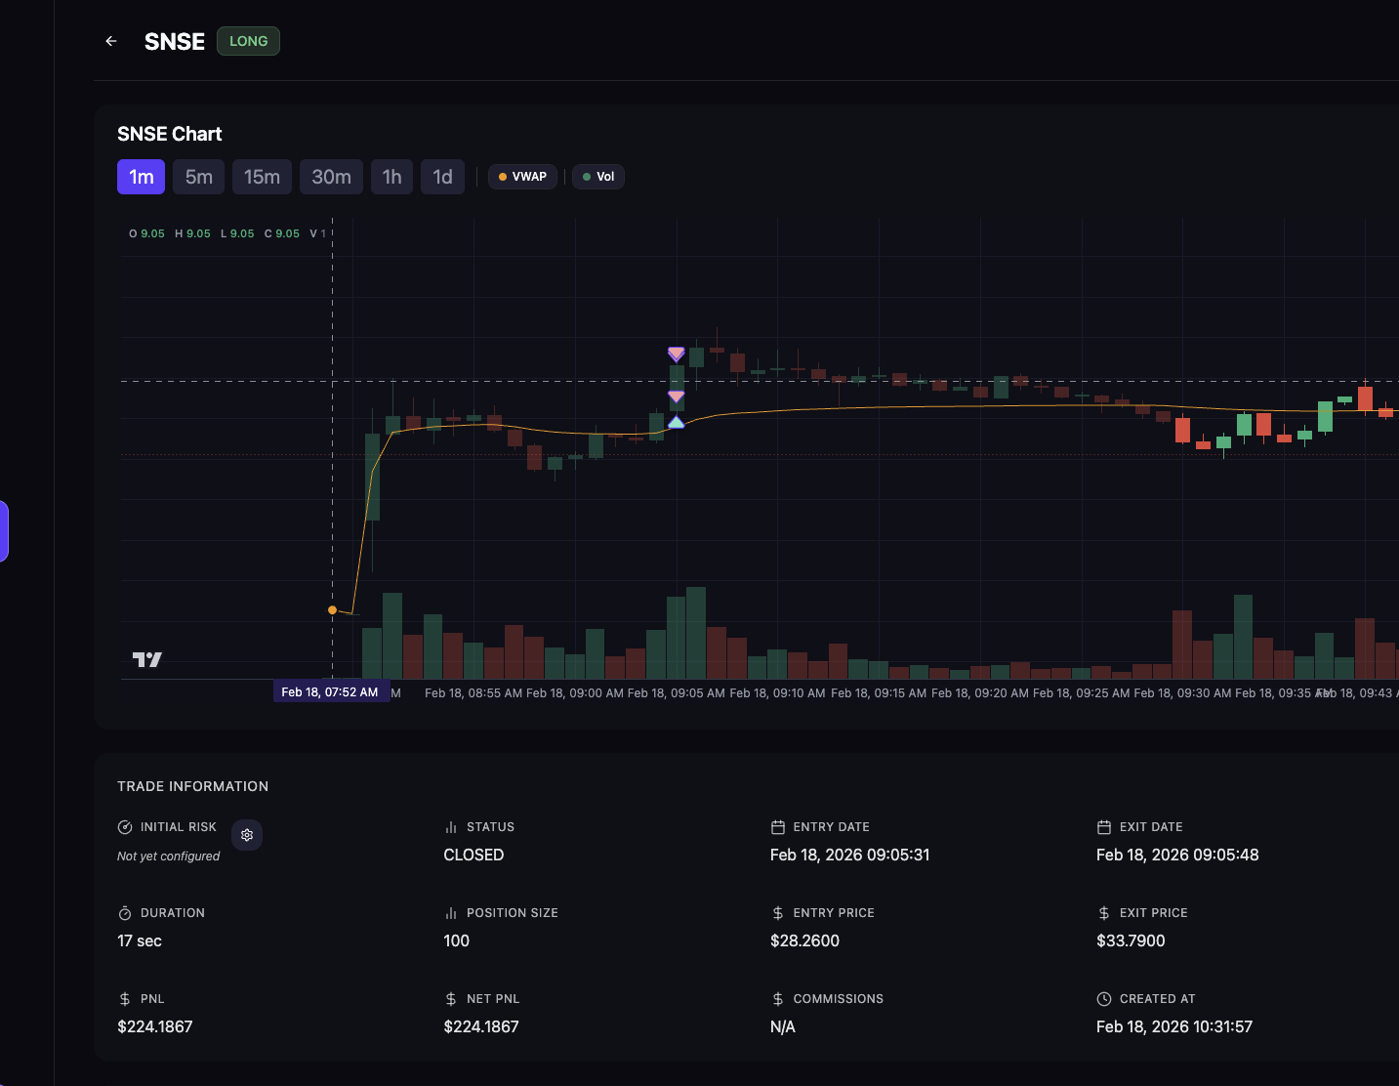Click the Duration stopwatch icon

point(125,913)
